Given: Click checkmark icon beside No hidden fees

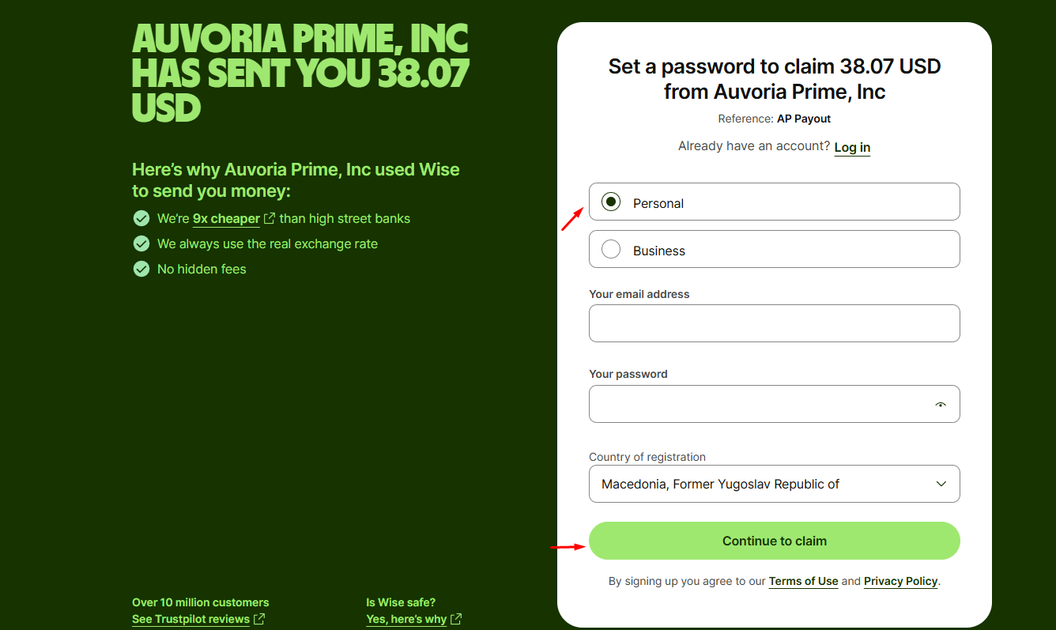Looking at the screenshot, I should [141, 269].
